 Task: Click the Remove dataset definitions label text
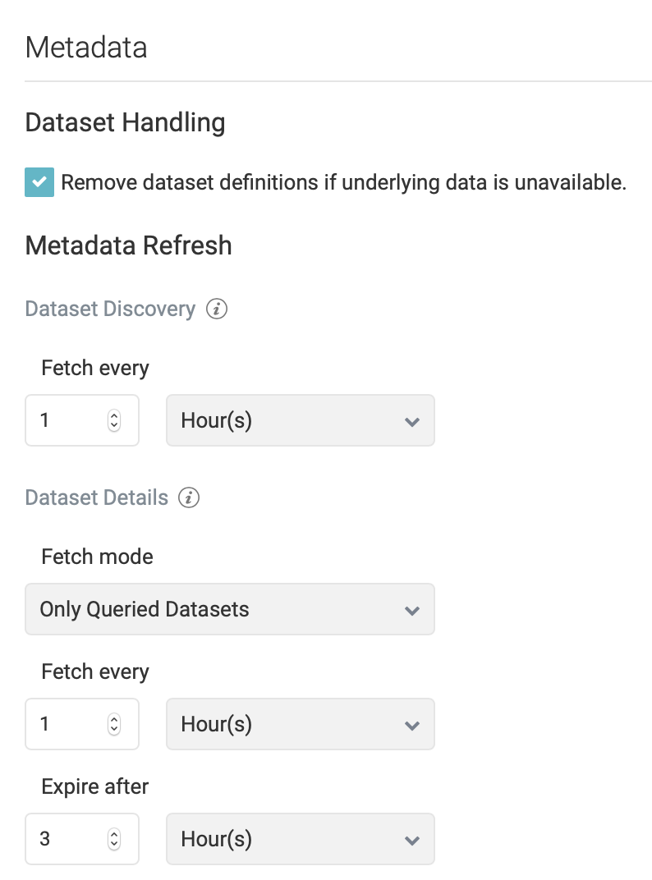click(x=343, y=182)
